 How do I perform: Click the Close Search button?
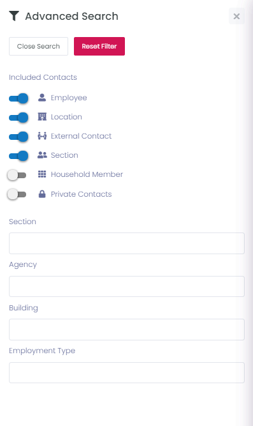click(38, 46)
